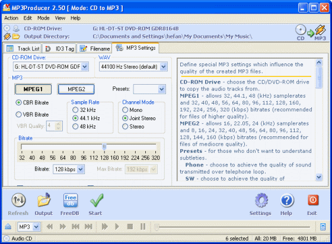Click the Refresh icon in the bottom toolbar
The width and height of the screenshot is (332, 244).
pos(18,200)
